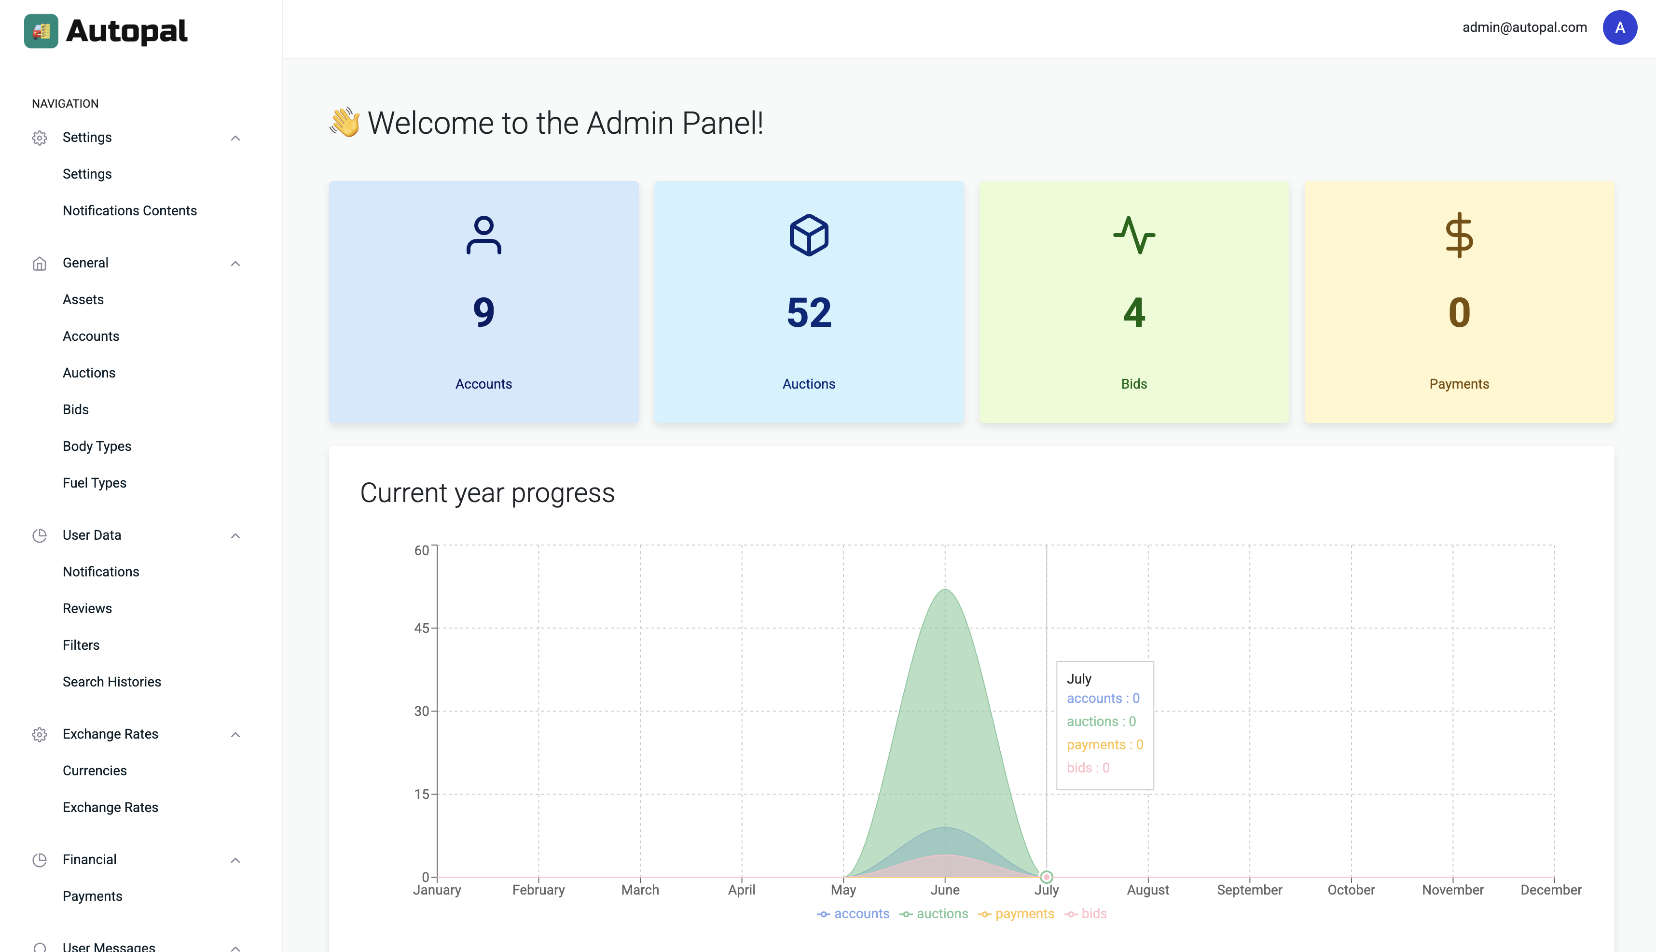This screenshot has width=1656, height=952.
Task: Collapse the Settings section chevron
Action: pyautogui.click(x=235, y=138)
